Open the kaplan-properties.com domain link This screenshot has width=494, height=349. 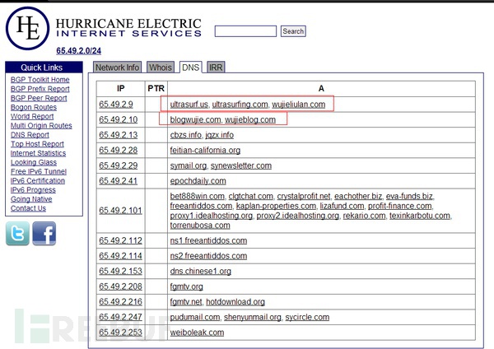(x=276, y=206)
